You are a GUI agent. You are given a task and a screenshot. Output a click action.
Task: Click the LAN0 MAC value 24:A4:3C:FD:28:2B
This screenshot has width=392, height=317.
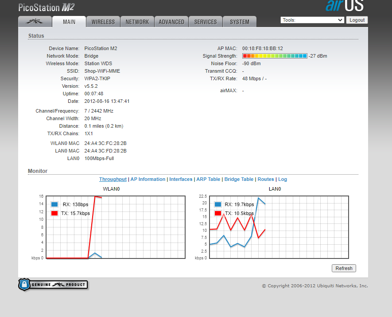(105, 151)
